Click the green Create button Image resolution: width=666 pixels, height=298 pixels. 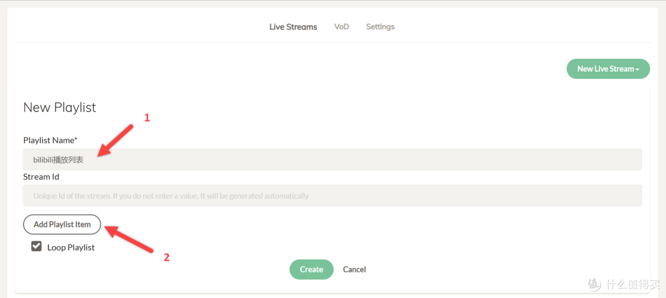tap(311, 270)
